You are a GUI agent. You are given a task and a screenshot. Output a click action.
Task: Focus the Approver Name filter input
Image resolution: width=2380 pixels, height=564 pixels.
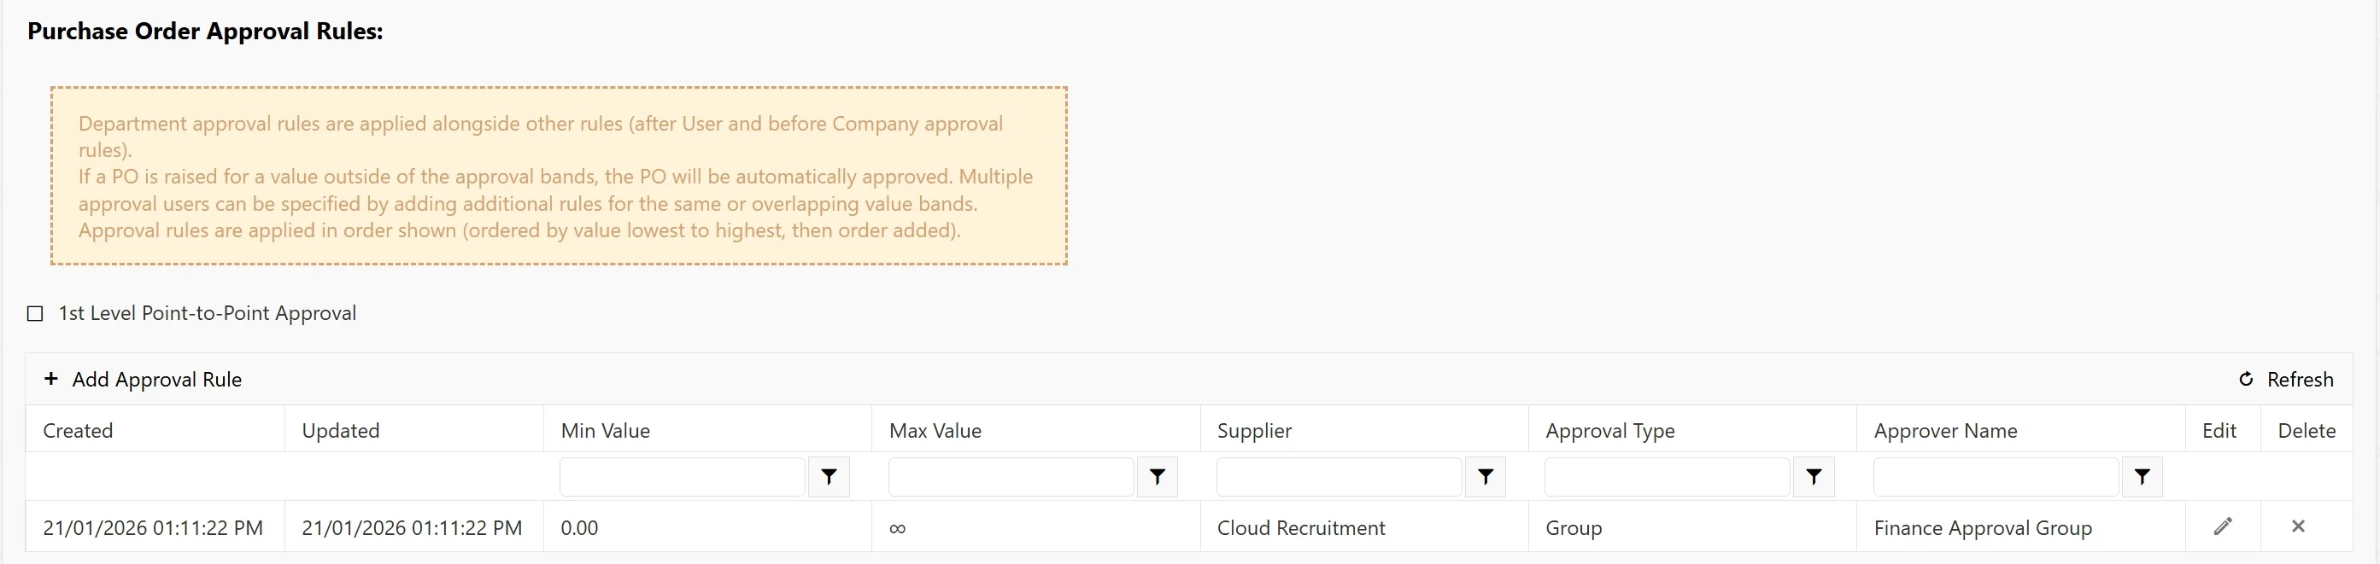coord(1996,477)
